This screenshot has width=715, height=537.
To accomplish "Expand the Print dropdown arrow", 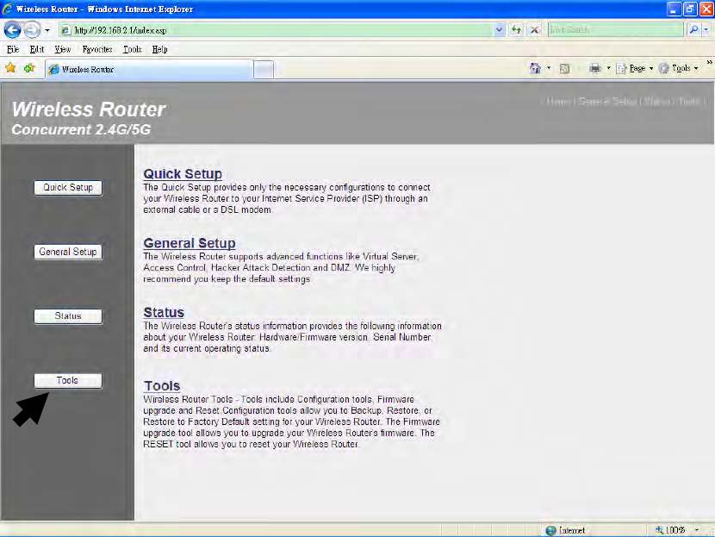I will (608, 68).
